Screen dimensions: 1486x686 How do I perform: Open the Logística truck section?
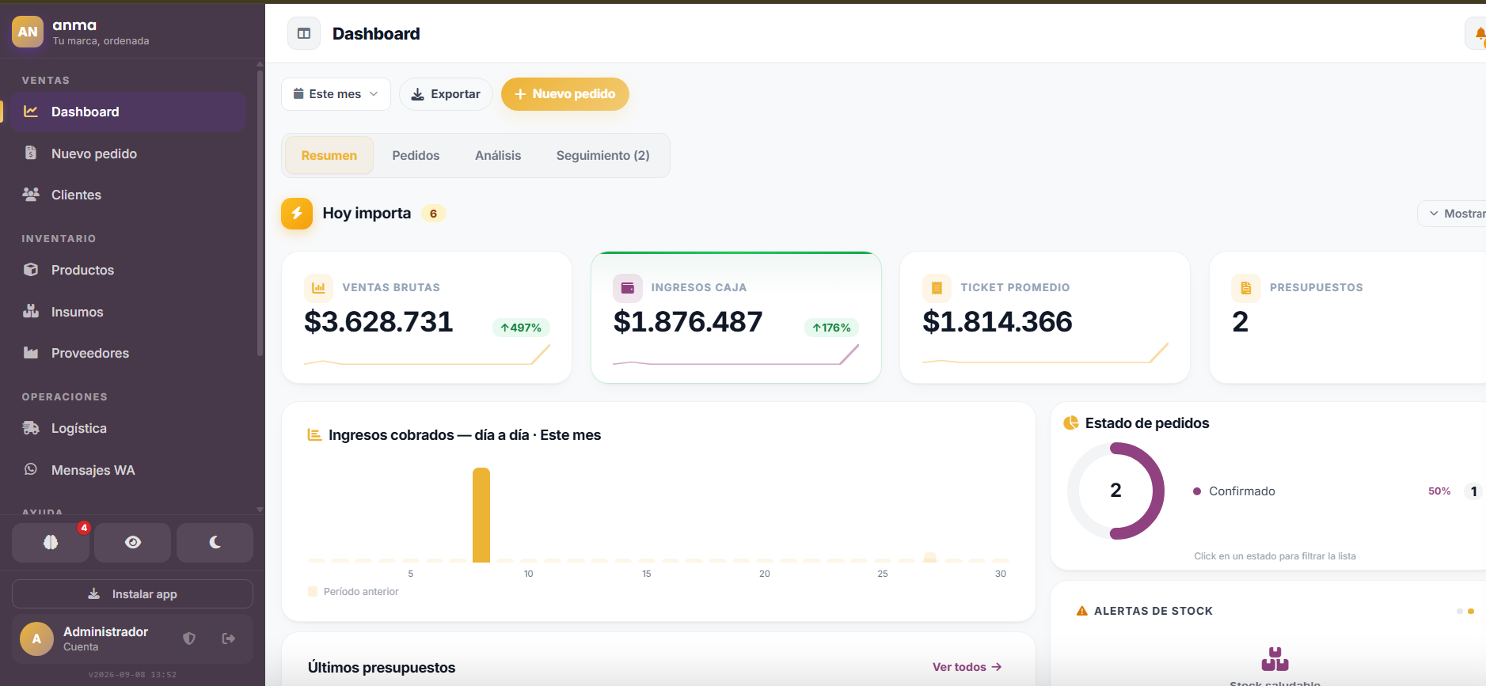click(x=128, y=428)
